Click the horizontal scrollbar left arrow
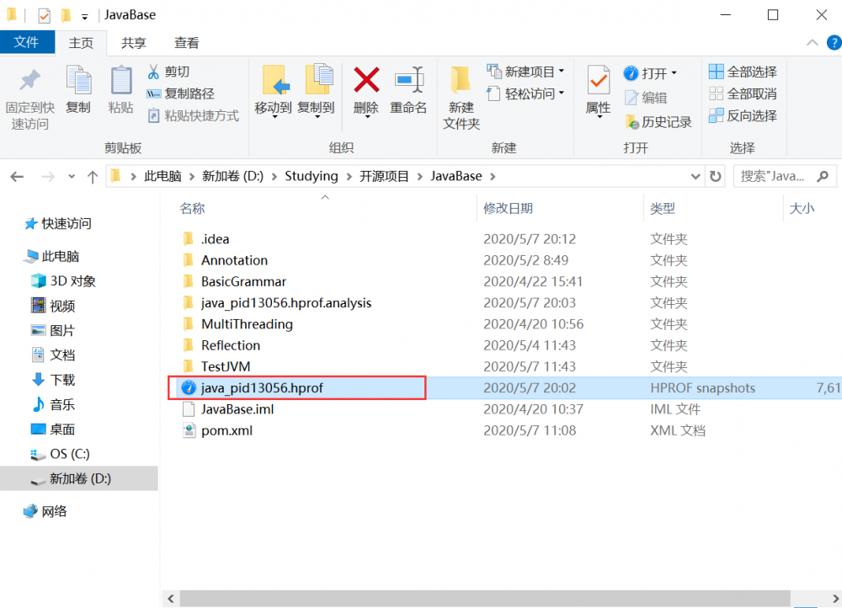Viewport: 842px width, 608px height. (x=170, y=598)
